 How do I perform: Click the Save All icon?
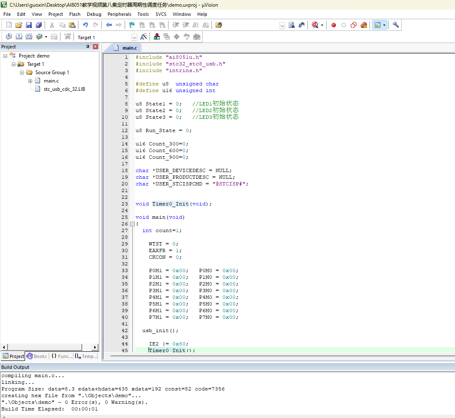(x=39, y=25)
